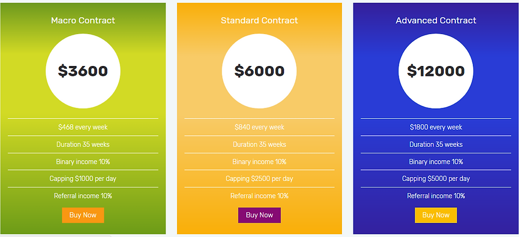Click the $468 every week row

coord(83,127)
